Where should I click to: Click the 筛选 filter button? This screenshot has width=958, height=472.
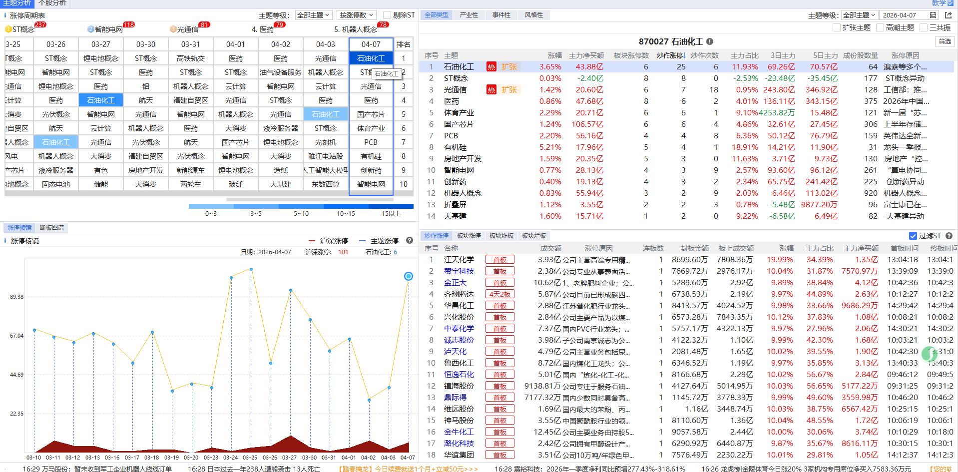pyautogui.click(x=945, y=41)
